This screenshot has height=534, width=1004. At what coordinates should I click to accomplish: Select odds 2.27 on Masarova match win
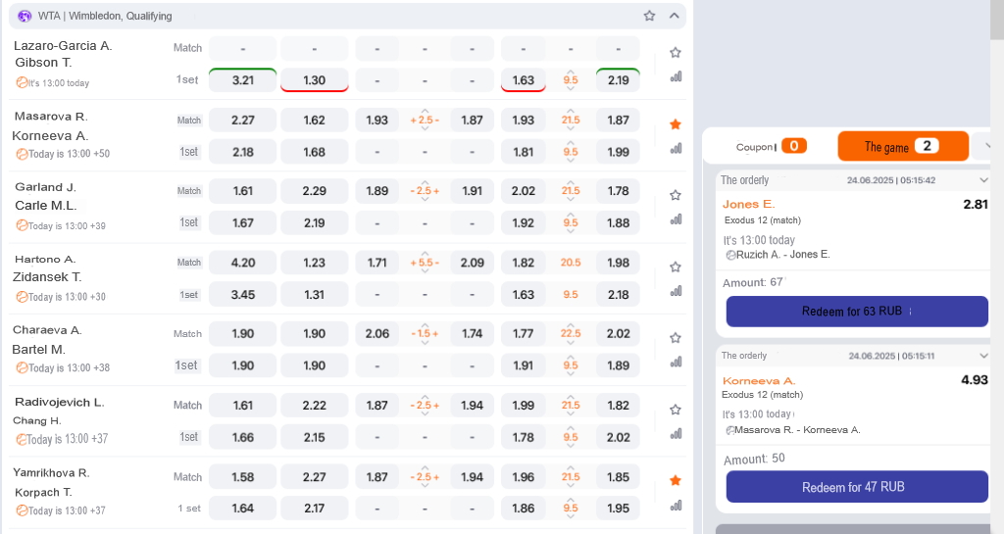coord(243,120)
